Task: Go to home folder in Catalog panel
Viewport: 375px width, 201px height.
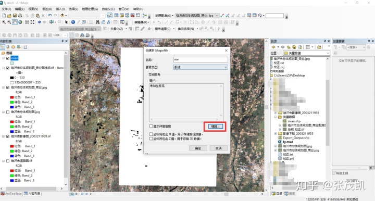Action: [294, 47]
